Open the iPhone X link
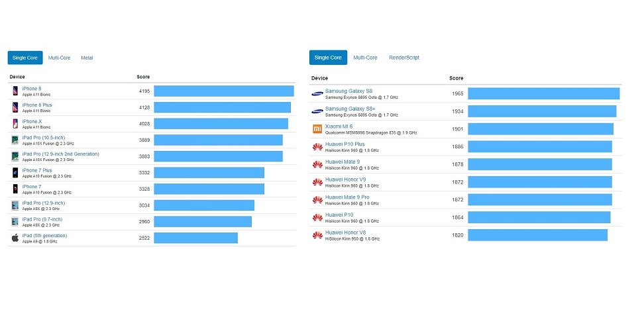The width and height of the screenshot is (636, 312). [x=32, y=121]
